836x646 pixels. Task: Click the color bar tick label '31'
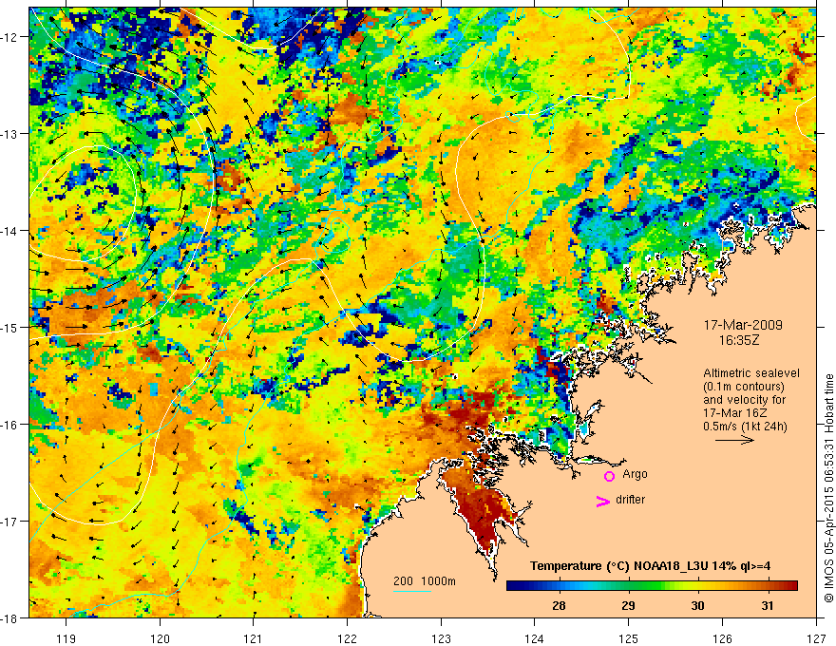pyautogui.click(x=768, y=606)
